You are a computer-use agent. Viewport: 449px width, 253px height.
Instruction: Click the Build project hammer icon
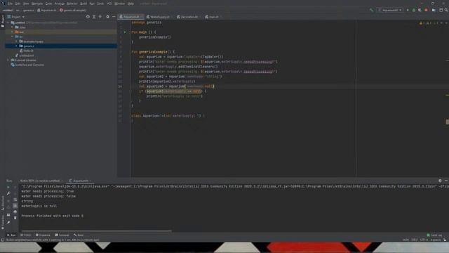pyautogui.click(x=371, y=10)
